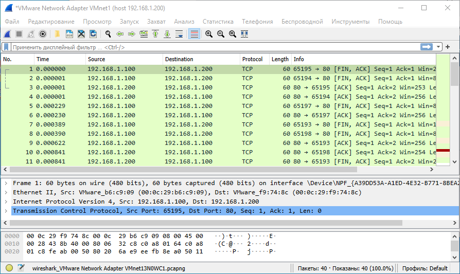This screenshot has height=274, width=460.
Task: Jump to the last packet
Action: [167, 34]
